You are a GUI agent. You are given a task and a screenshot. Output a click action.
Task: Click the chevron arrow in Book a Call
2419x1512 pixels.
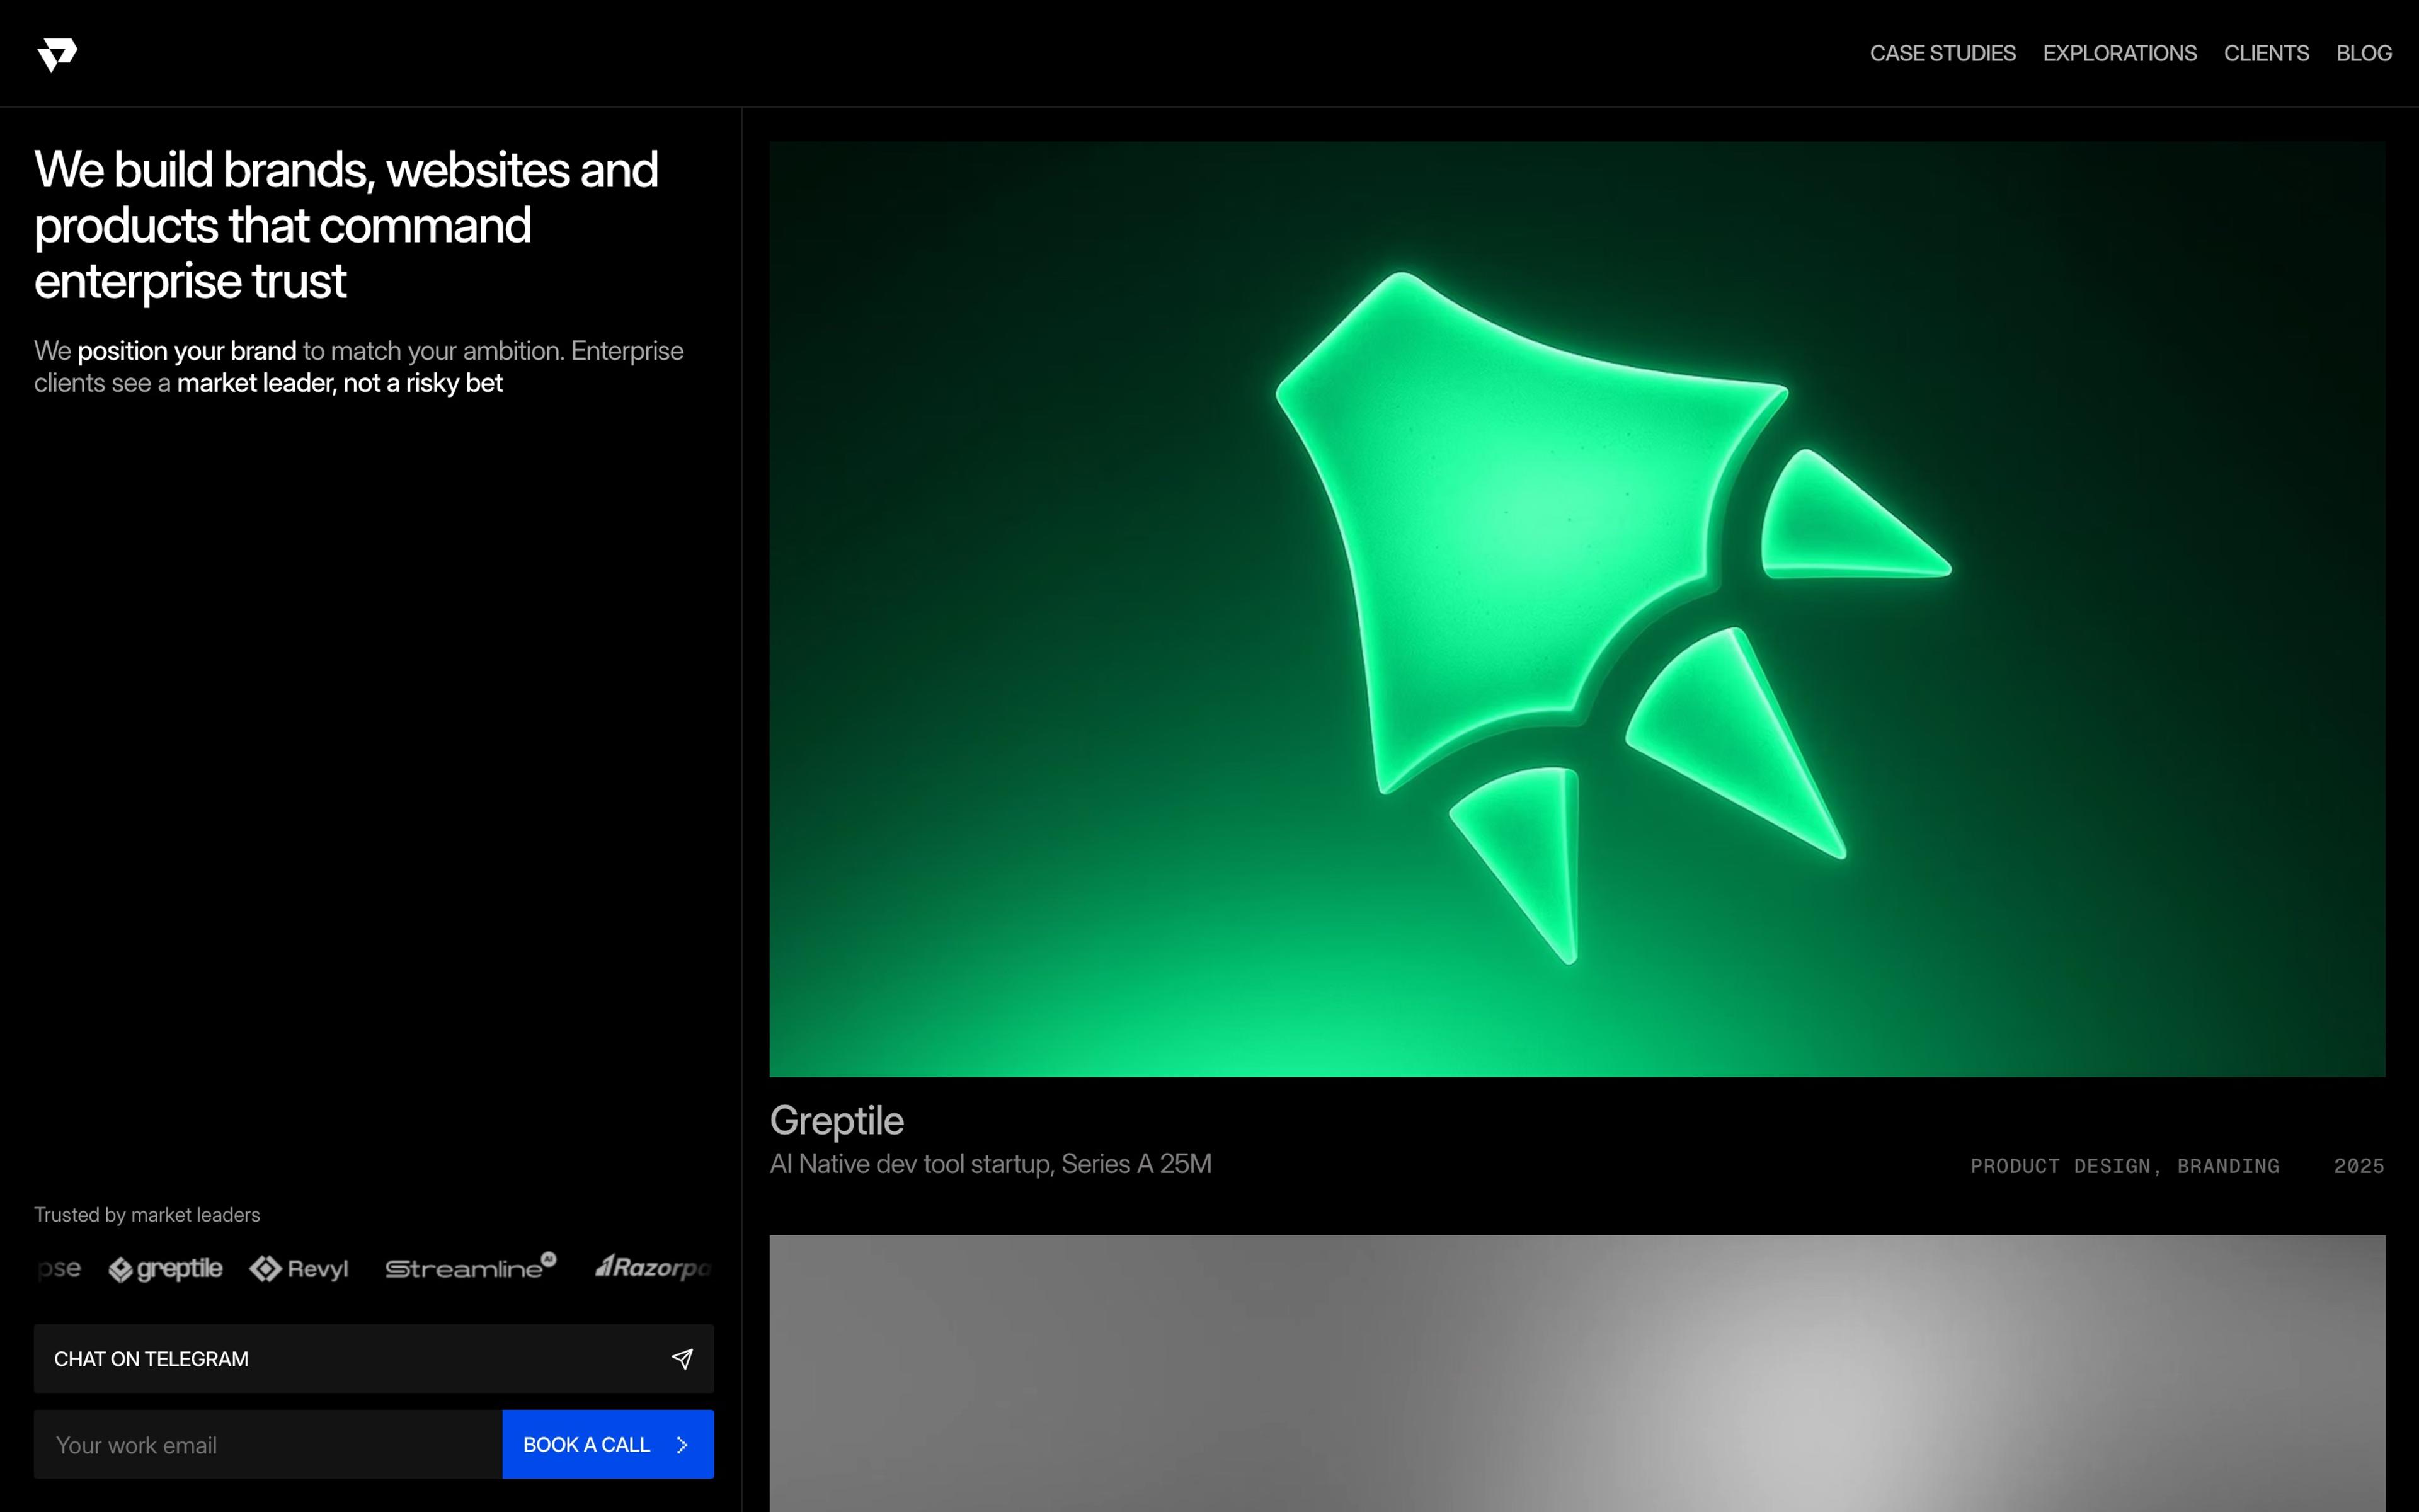click(682, 1445)
